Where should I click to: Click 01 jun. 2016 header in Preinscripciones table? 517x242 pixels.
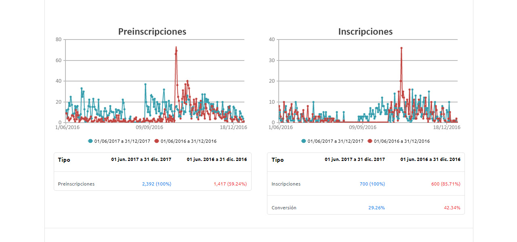tap(217, 159)
